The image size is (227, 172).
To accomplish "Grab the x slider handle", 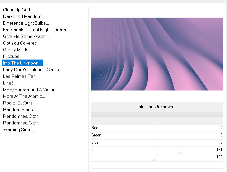I will (179, 152).
